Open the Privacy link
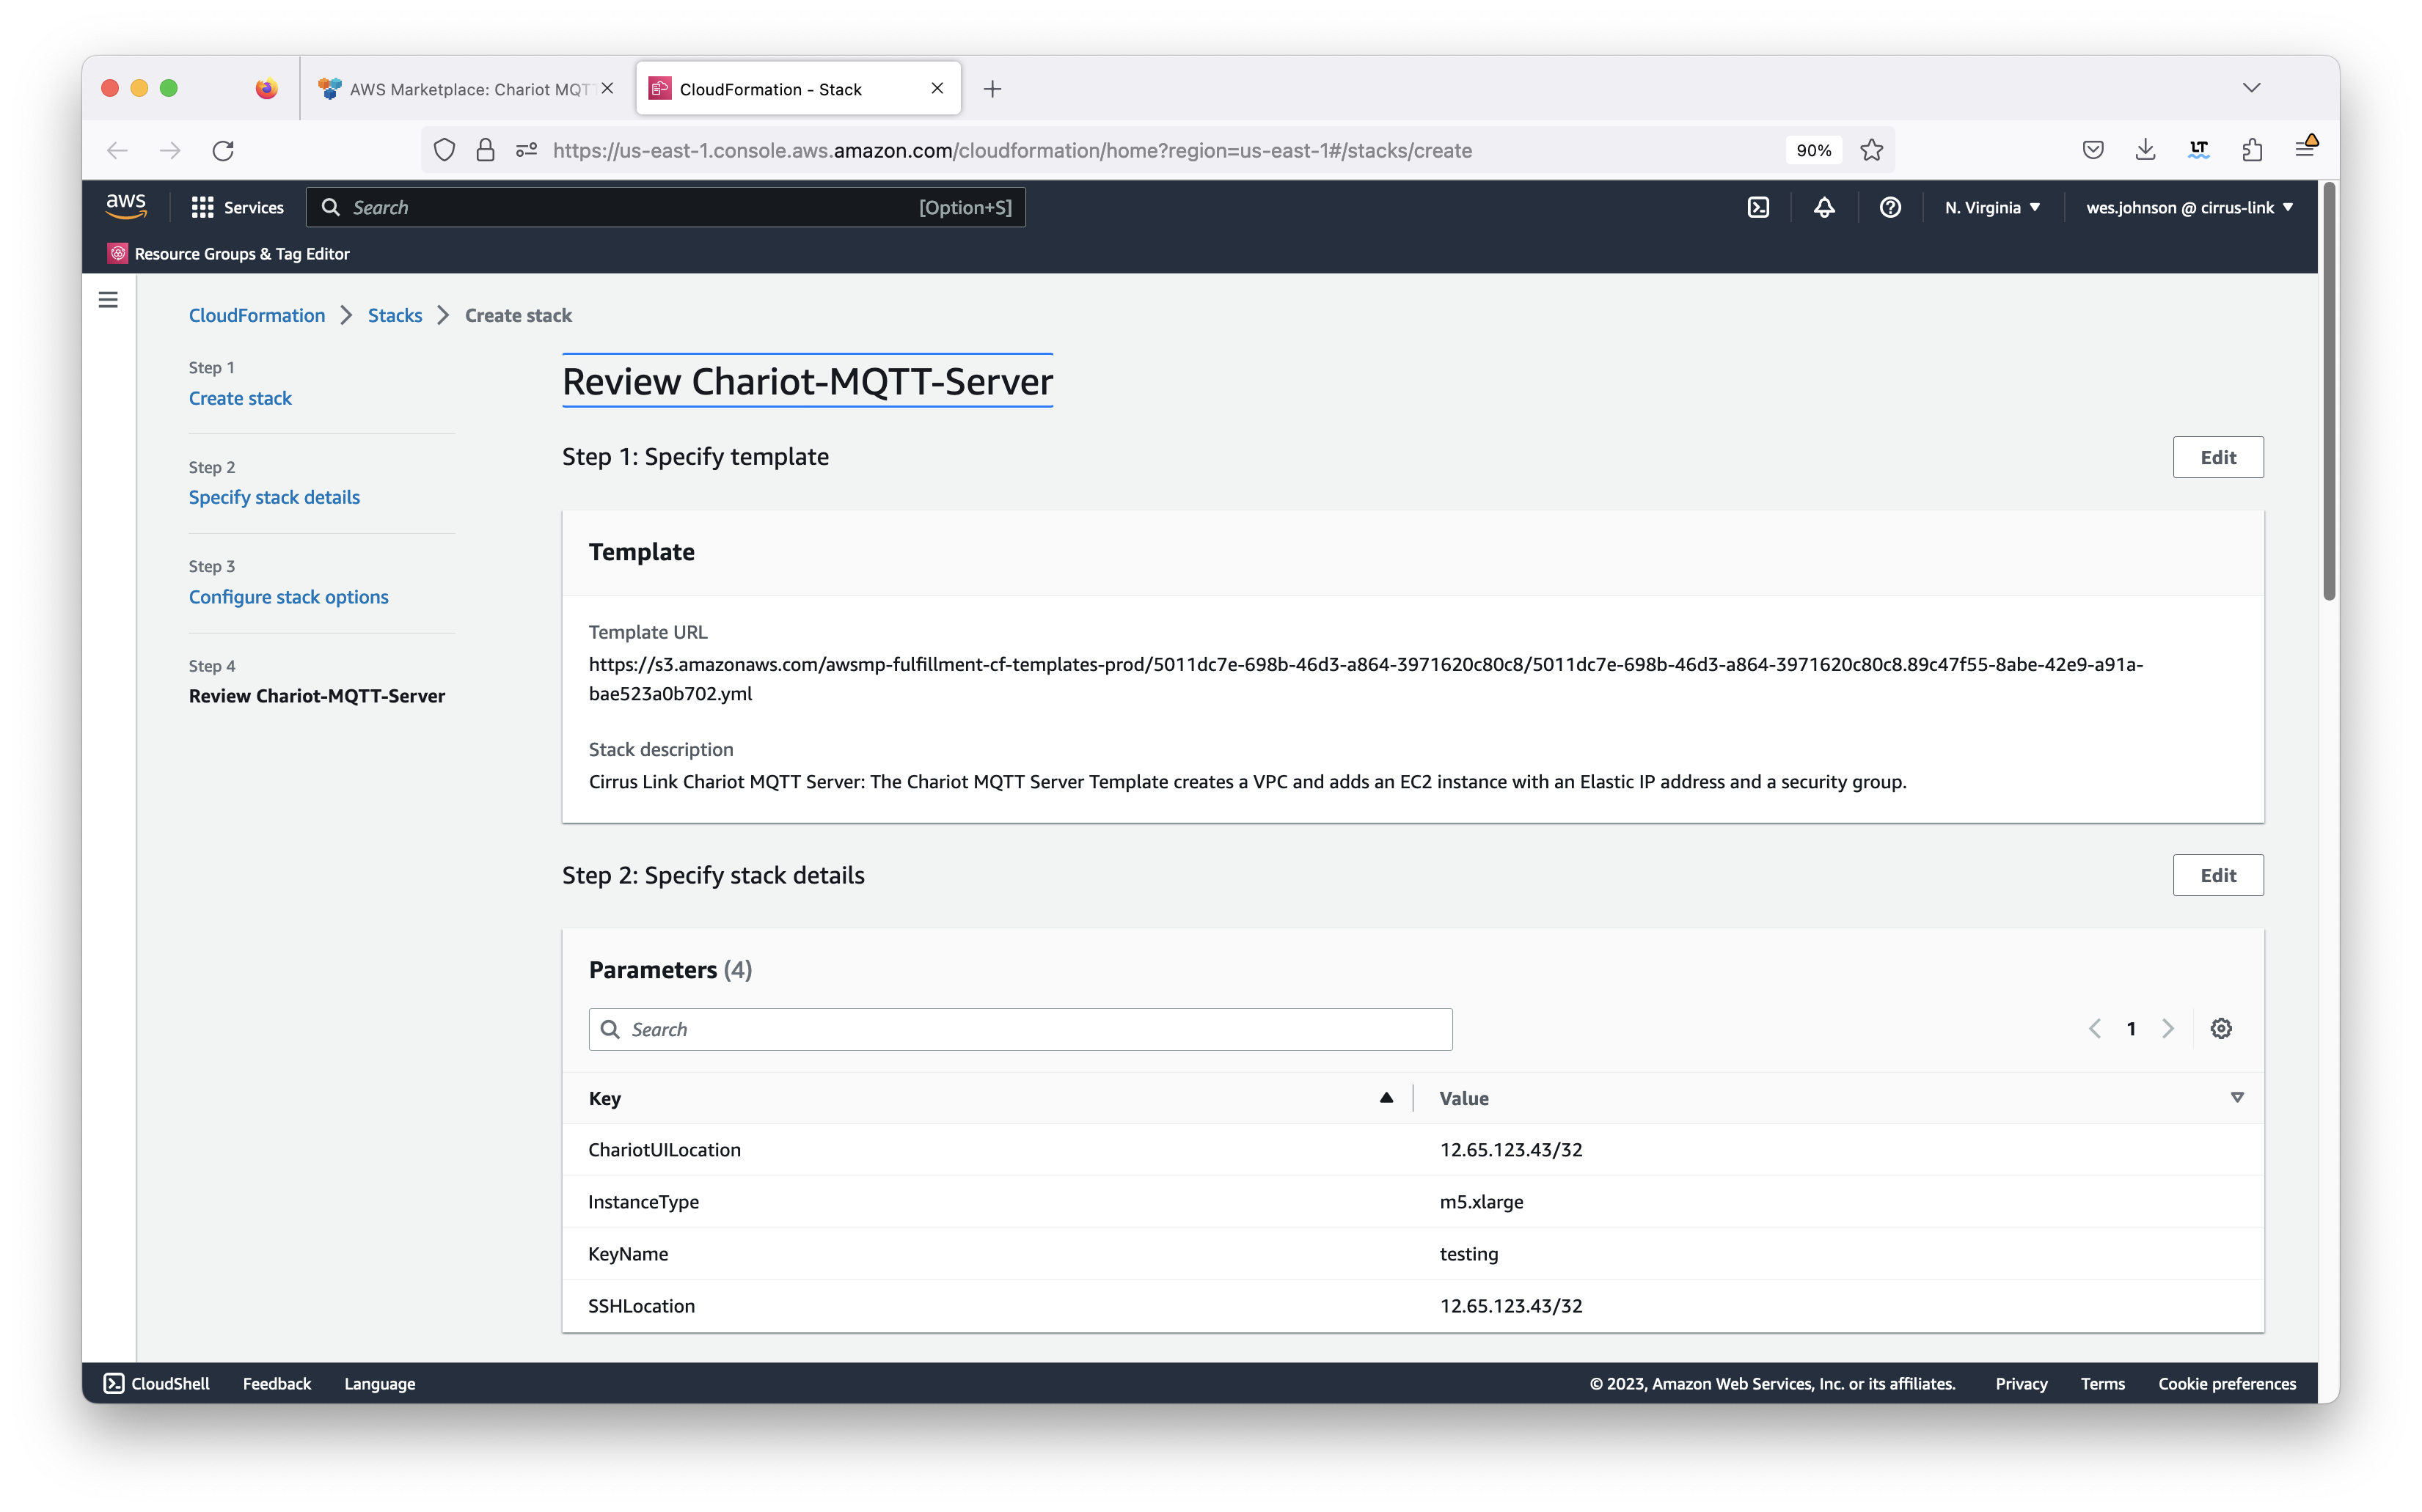 (2021, 1383)
